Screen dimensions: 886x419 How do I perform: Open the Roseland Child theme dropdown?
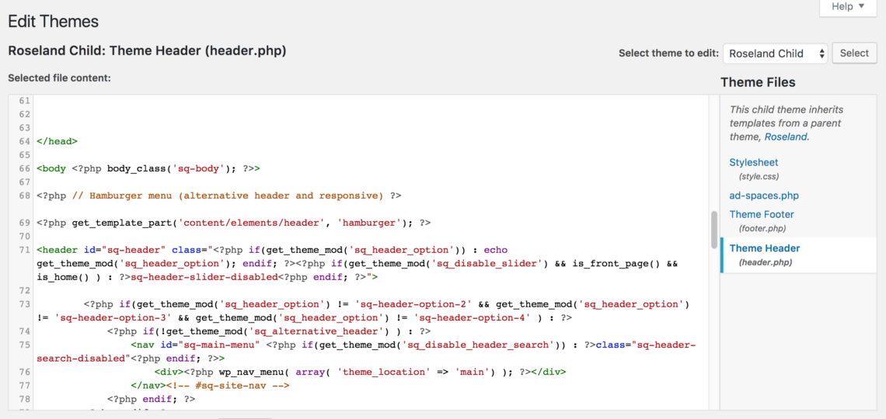775,54
